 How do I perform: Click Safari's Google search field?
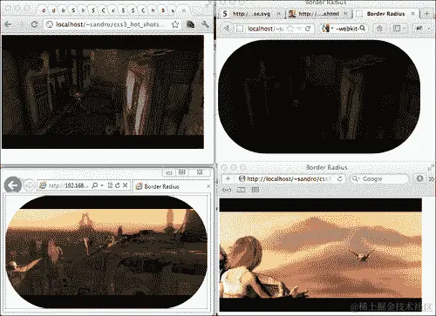(379, 178)
